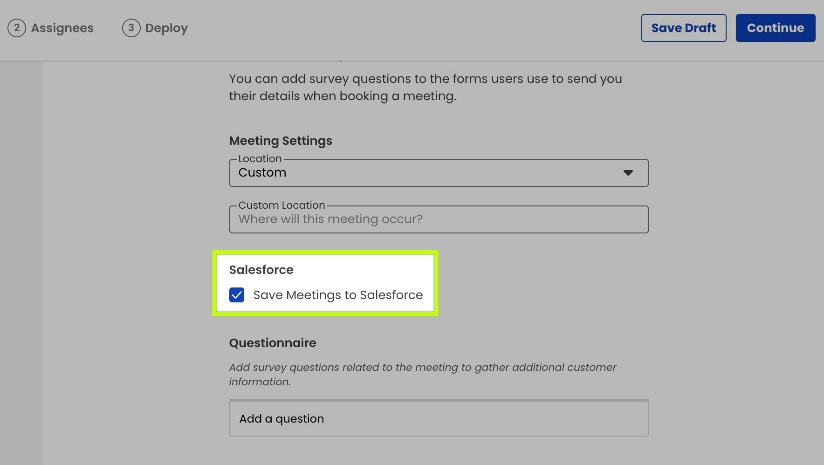The image size is (824, 465).
Task: Select the step 3 number circle
Action: pos(131,28)
